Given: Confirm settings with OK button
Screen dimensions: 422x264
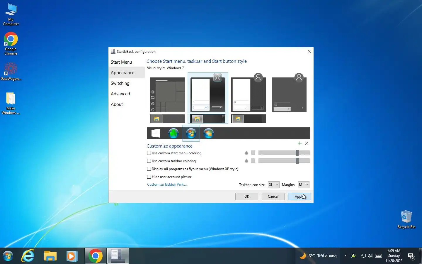Looking at the screenshot, I should pyautogui.click(x=247, y=197).
